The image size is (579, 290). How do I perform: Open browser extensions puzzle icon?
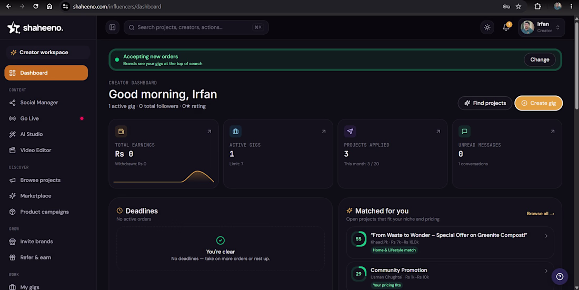(537, 6)
